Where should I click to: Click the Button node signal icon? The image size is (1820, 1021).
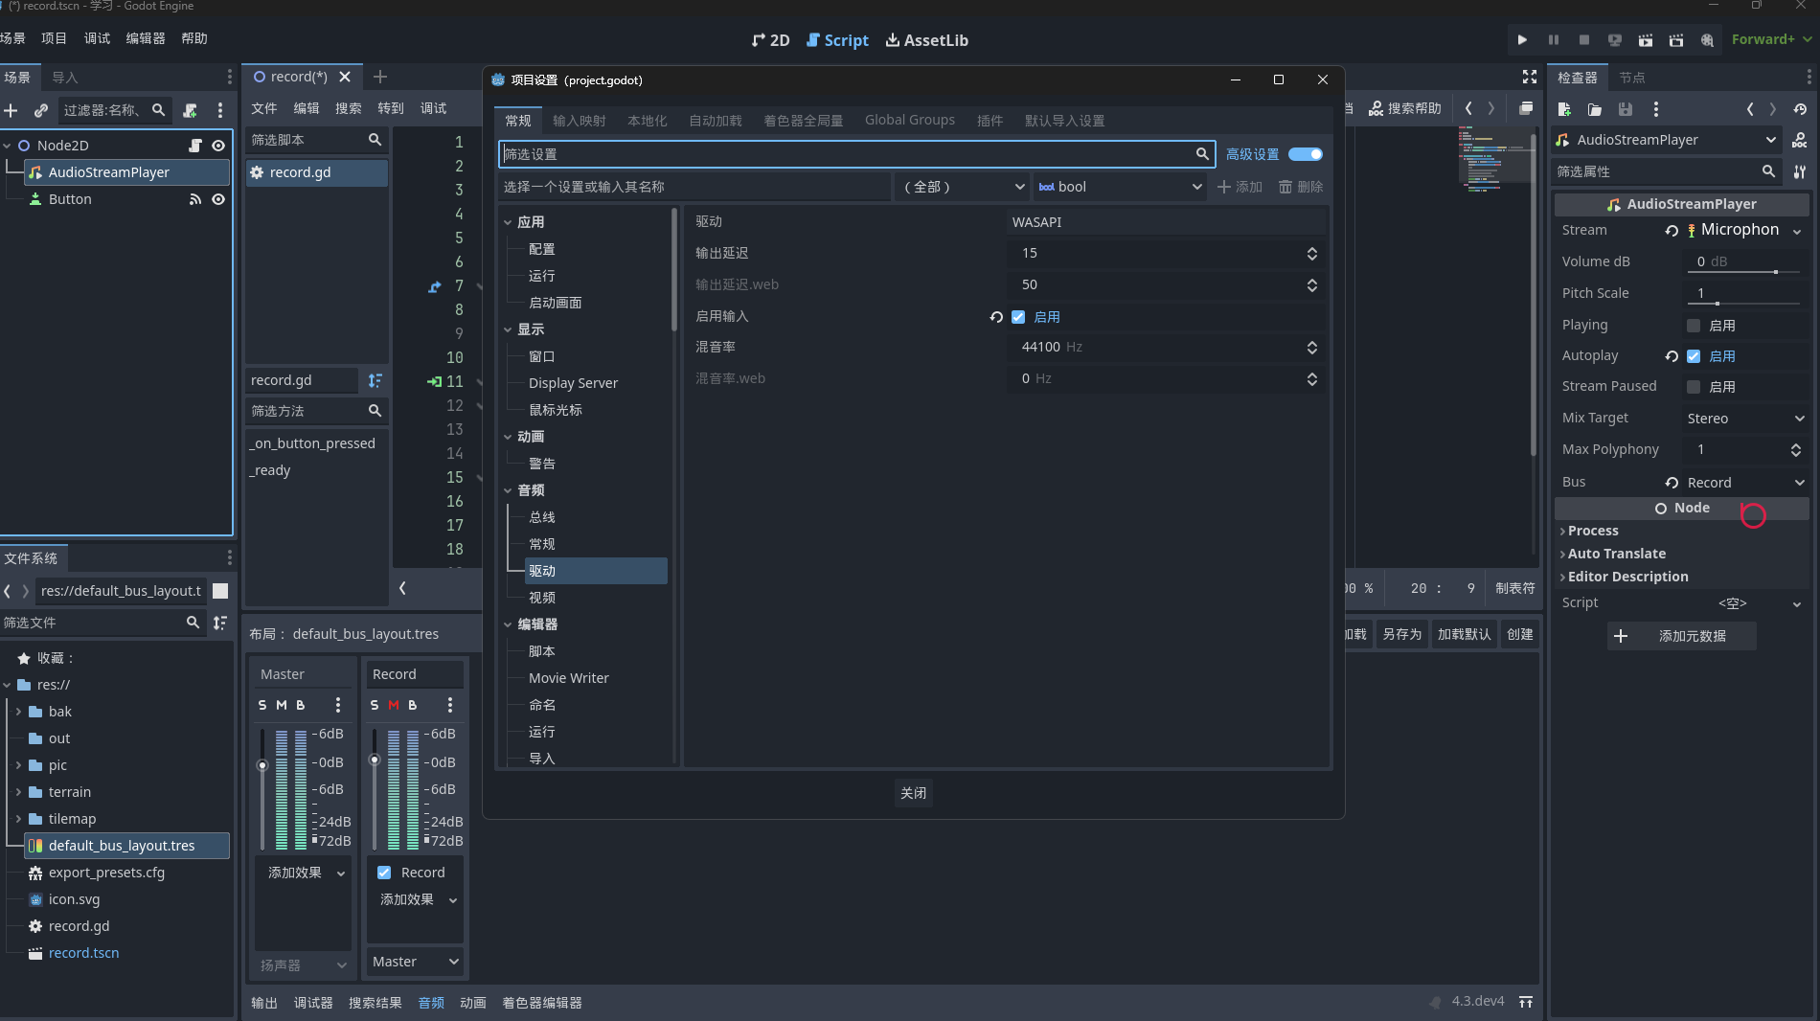click(x=195, y=199)
